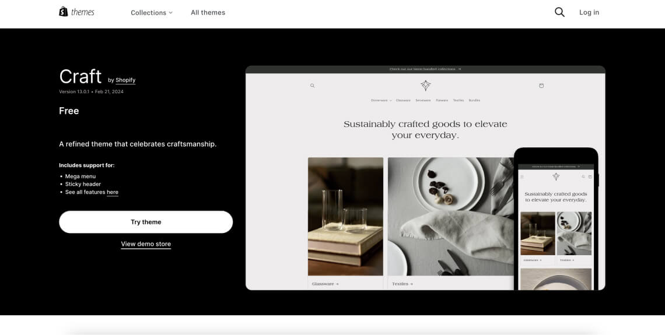
Task: Click the cart icon in the mobile preview
Action: click(x=590, y=177)
